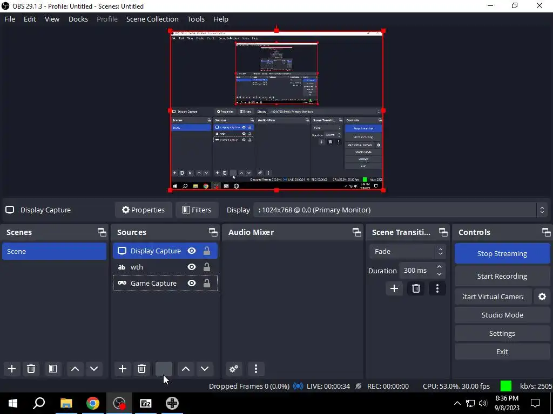Decrease transition duration with down arrow

(x=439, y=274)
